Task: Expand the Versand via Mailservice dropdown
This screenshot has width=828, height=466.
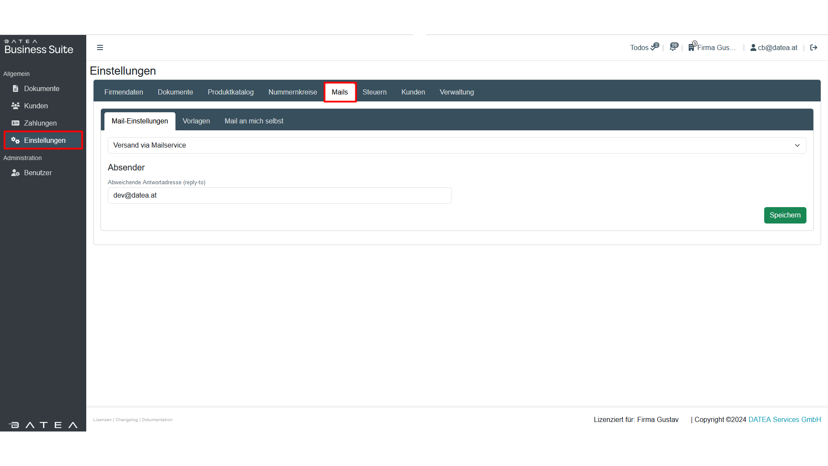Action: (457, 145)
